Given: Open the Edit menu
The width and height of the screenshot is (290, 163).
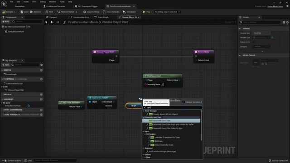Looking at the screenshot, I should pyautogui.click(x=18, y=2).
